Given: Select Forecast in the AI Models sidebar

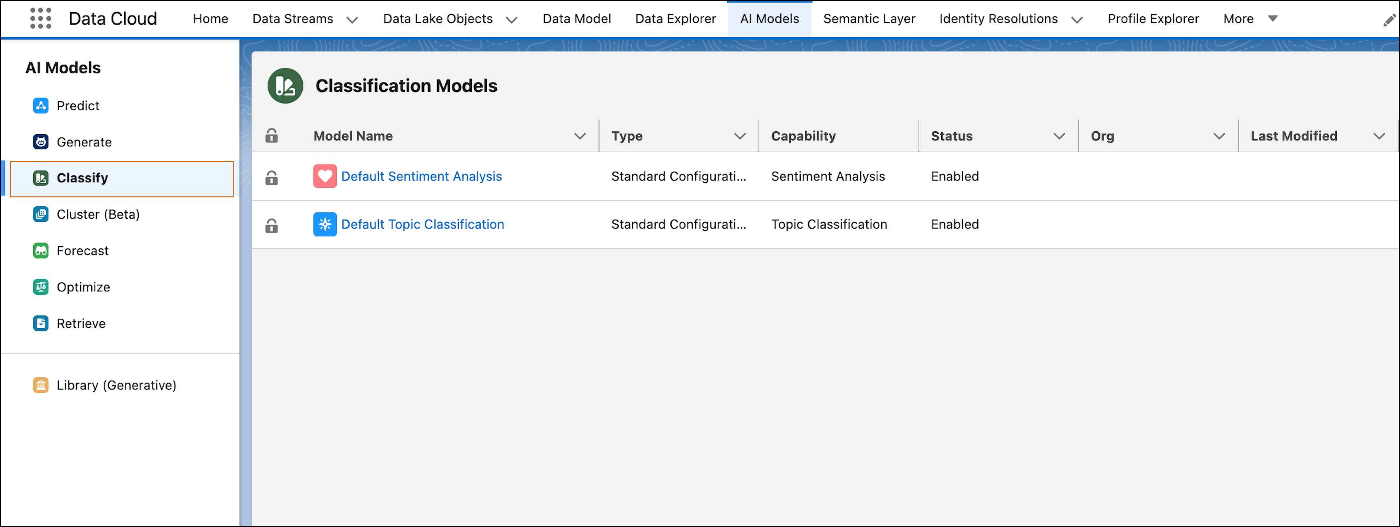Looking at the screenshot, I should pos(83,251).
